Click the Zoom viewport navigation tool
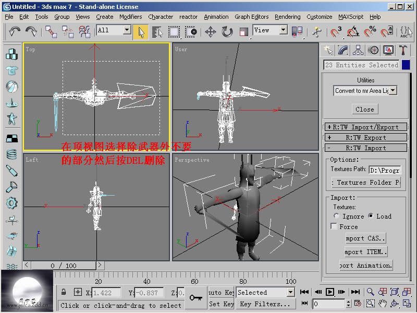Screen dimensions: 417x313 coord(370,292)
